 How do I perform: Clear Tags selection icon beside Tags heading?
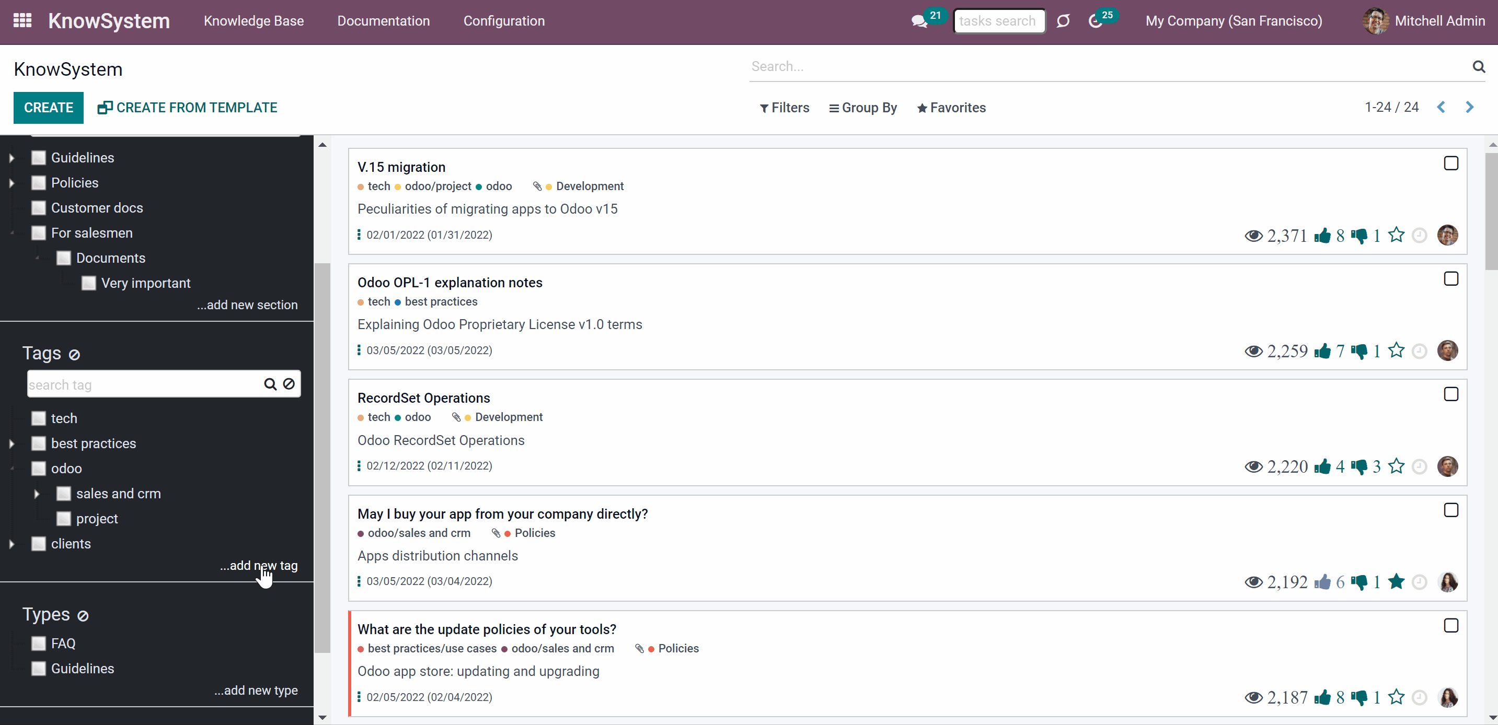tap(74, 354)
